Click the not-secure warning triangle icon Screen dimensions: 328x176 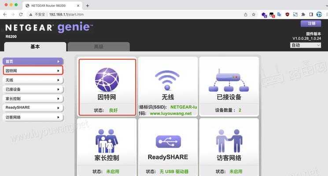coord(31,15)
